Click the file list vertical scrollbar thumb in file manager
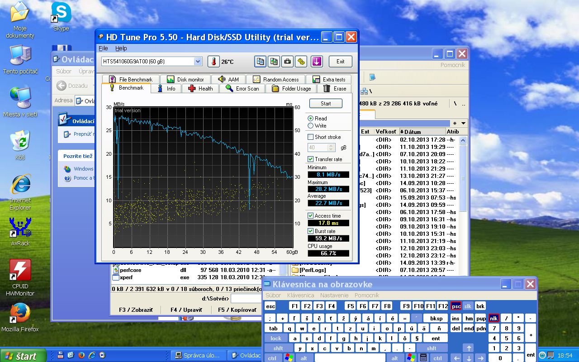The width and height of the screenshot is (579, 362). (463, 178)
